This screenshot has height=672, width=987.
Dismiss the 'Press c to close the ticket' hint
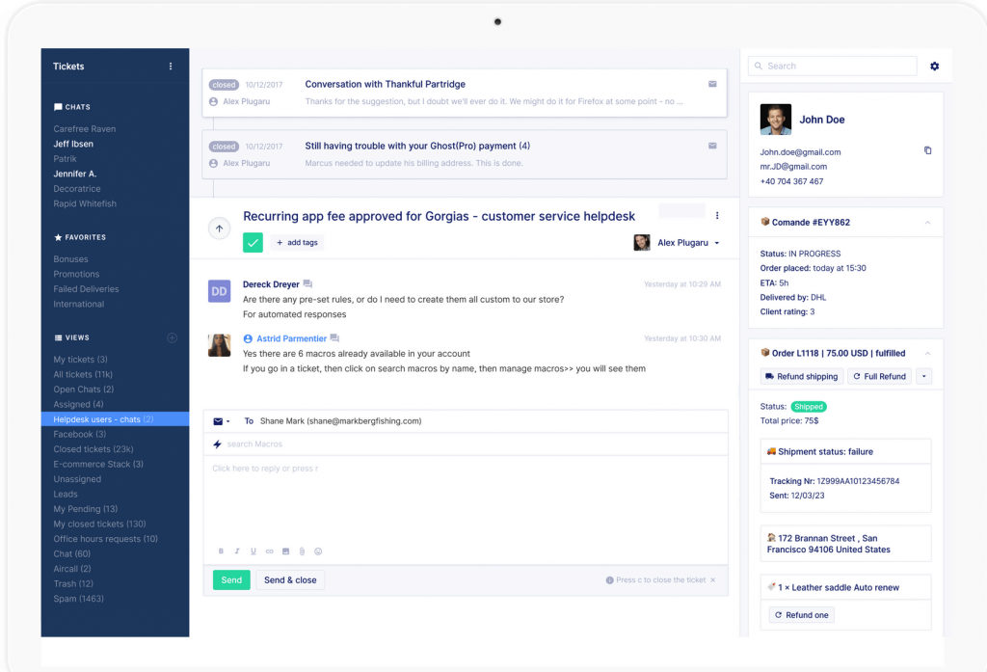click(x=712, y=580)
